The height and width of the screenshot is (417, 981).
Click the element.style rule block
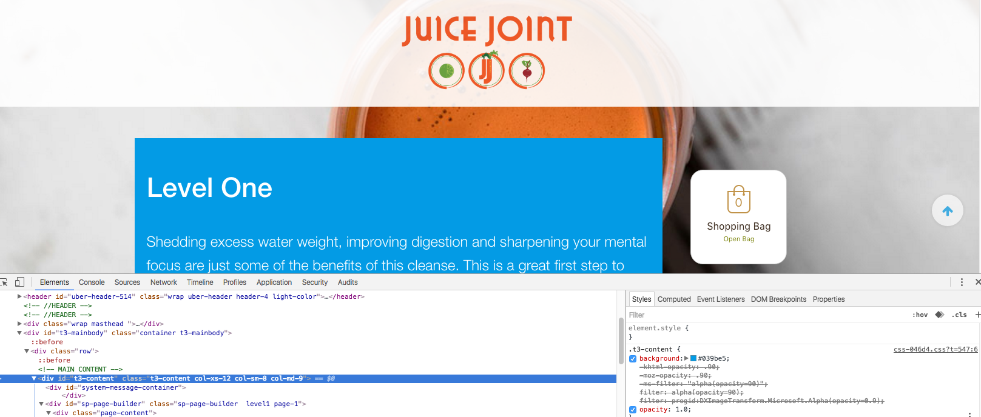point(803,332)
